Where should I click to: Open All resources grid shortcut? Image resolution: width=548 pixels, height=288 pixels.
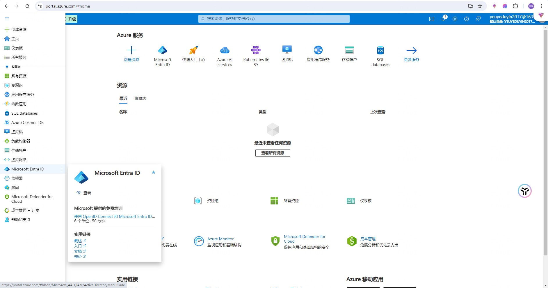point(274,201)
